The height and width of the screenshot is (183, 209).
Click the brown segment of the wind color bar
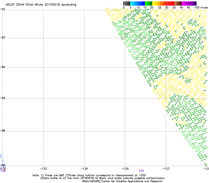[178, 3]
